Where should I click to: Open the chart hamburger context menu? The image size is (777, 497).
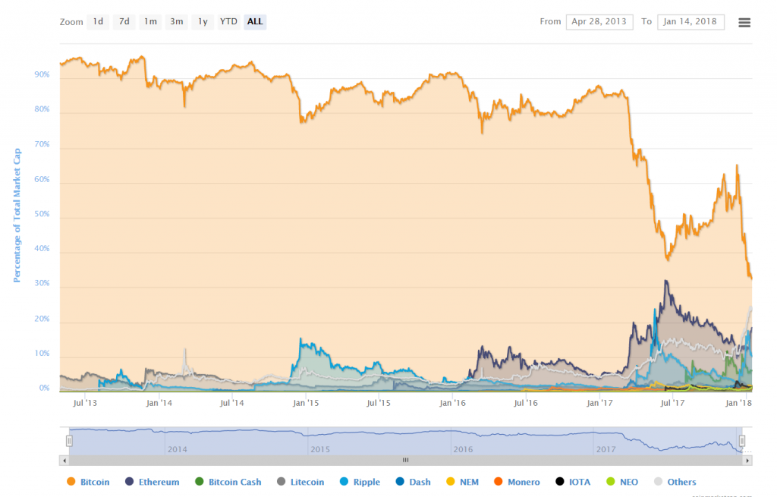tap(744, 22)
